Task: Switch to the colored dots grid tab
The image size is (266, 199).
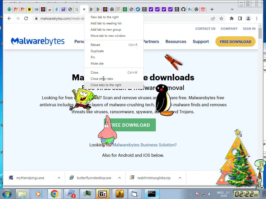Action: [x=118, y=10]
